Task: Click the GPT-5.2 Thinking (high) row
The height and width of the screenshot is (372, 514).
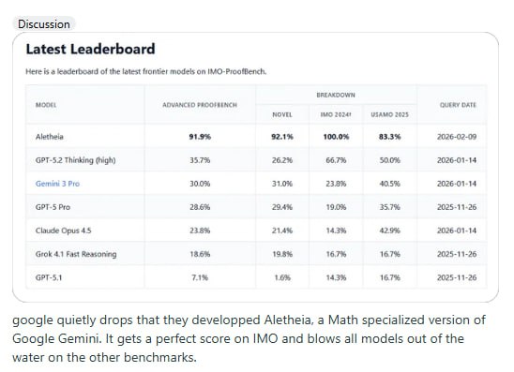Action: point(256,160)
